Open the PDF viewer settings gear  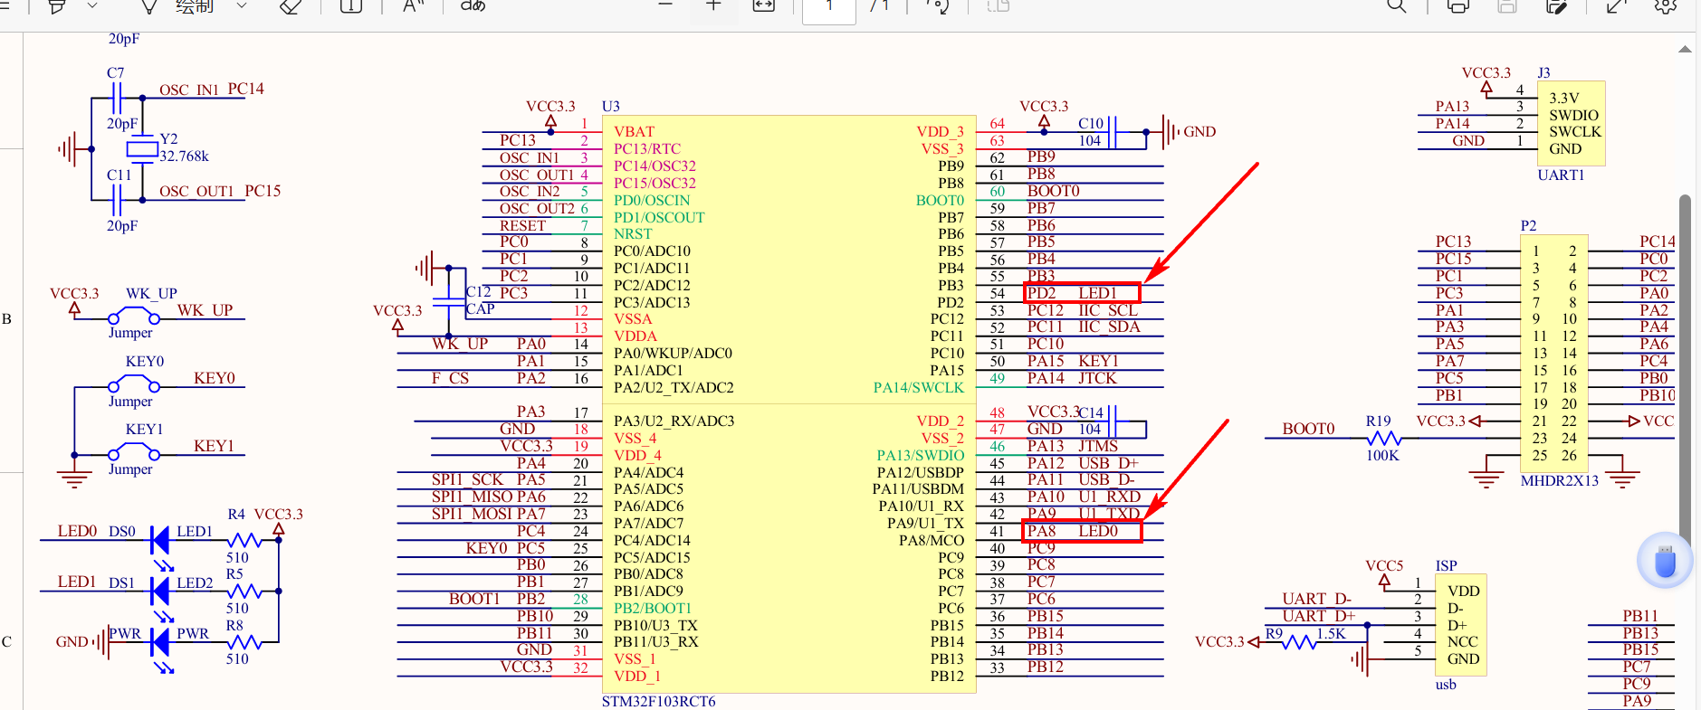[x=1666, y=5]
